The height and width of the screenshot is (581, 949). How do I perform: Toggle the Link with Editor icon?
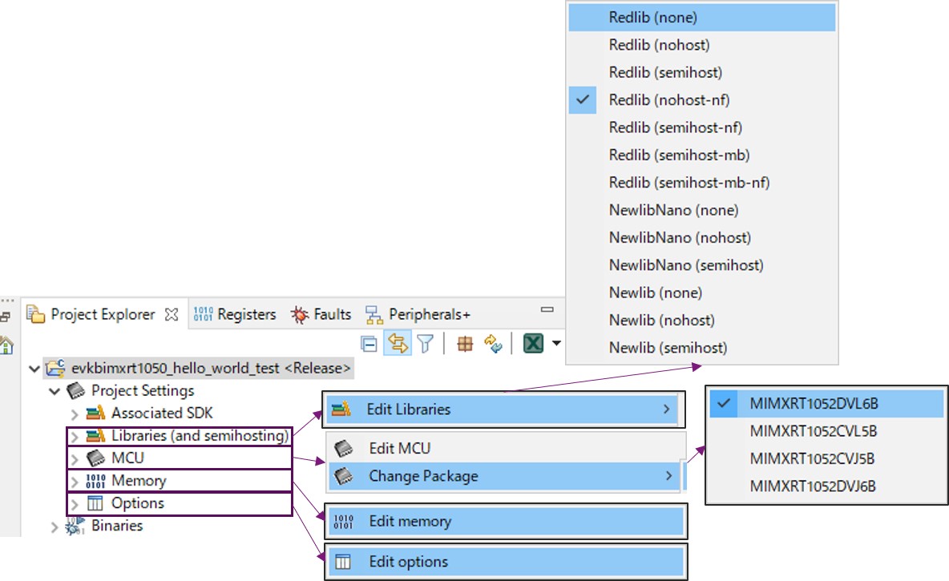[397, 343]
